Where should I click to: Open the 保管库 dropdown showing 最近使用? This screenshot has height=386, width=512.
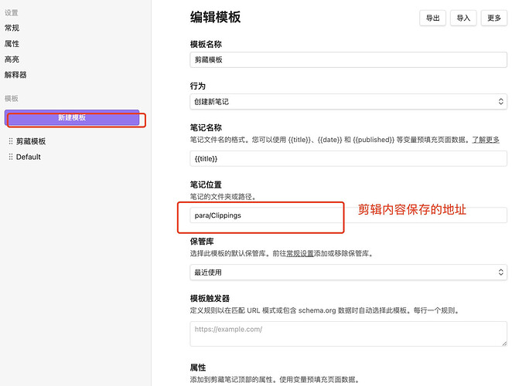[x=348, y=273]
